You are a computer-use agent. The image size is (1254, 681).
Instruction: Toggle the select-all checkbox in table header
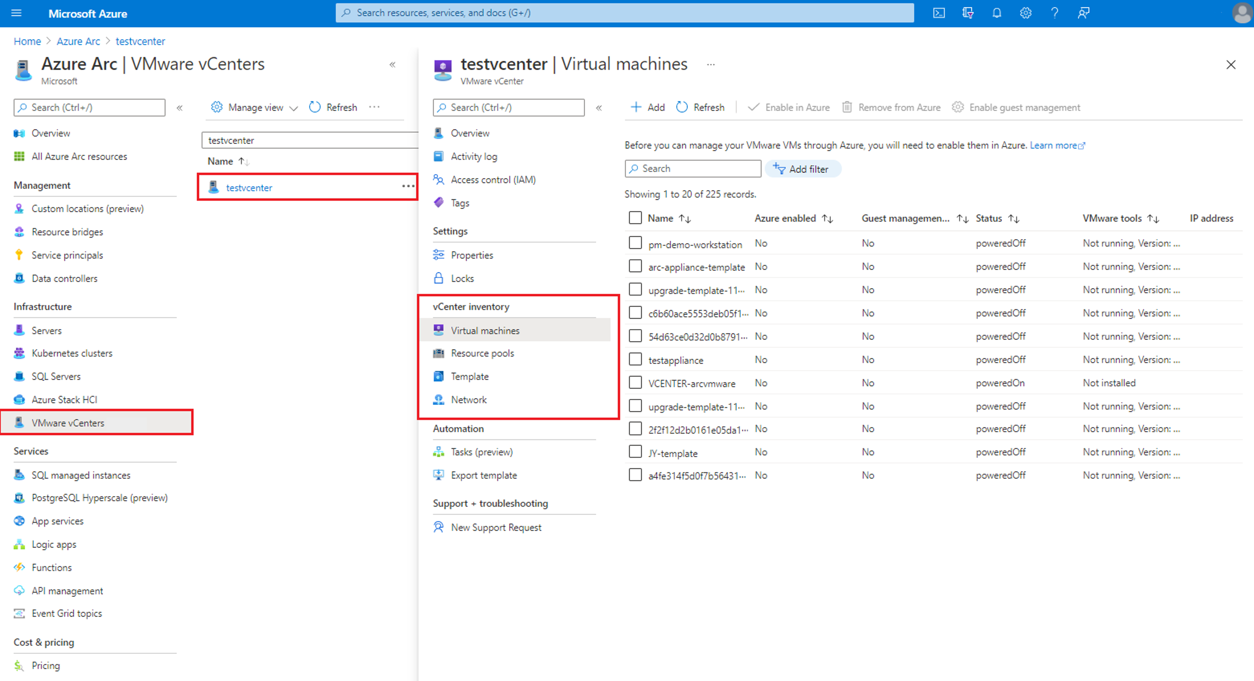[x=635, y=217]
